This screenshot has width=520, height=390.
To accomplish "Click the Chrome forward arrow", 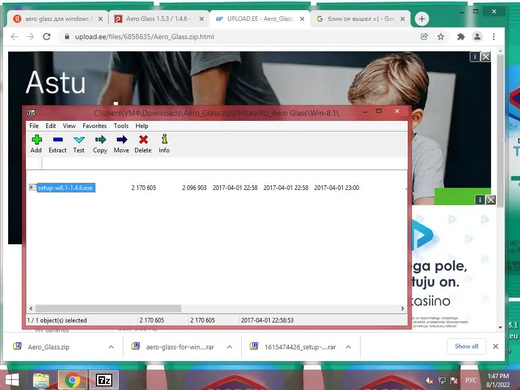I will [x=30, y=37].
